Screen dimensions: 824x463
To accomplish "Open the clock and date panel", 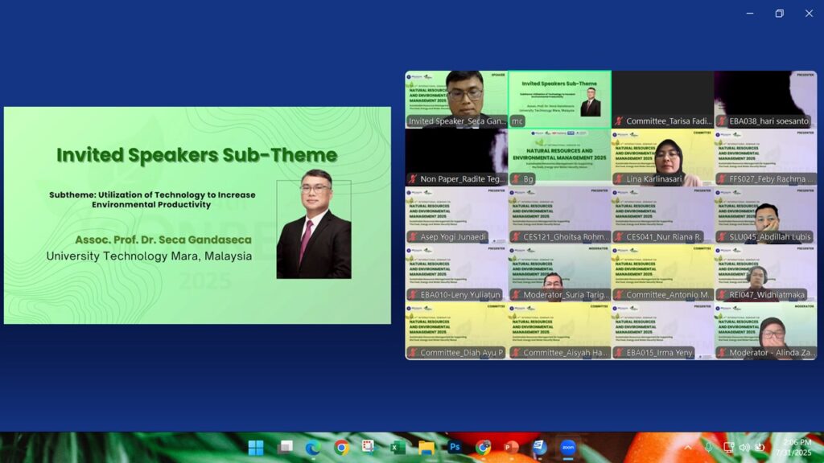I will (793, 448).
